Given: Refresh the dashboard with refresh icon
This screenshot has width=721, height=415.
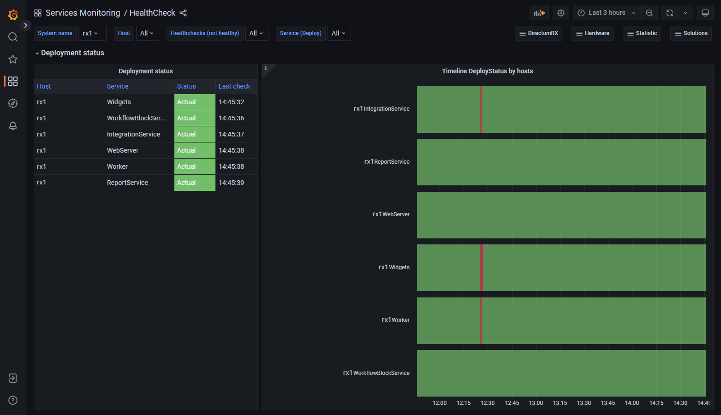Looking at the screenshot, I should (x=670, y=13).
